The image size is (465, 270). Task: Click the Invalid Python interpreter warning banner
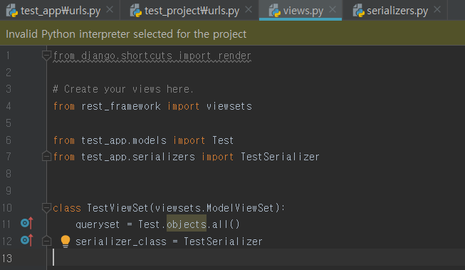click(x=232, y=33)
